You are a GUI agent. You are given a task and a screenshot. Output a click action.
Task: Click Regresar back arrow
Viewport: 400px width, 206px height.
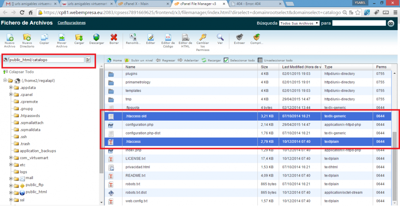[165, 60]
